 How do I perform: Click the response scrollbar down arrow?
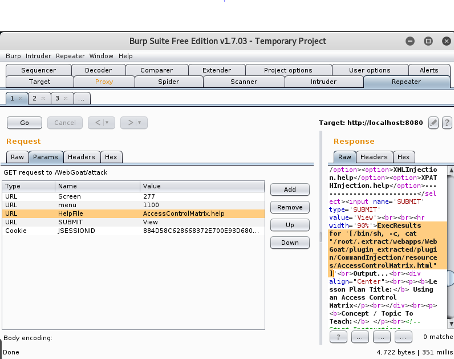point(451,323)
